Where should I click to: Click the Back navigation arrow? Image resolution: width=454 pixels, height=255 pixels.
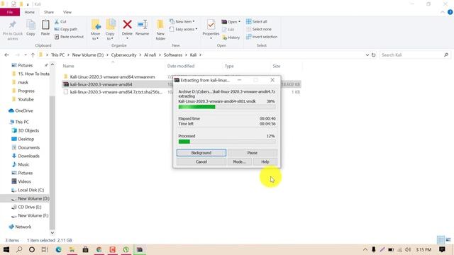click(6, 55)
